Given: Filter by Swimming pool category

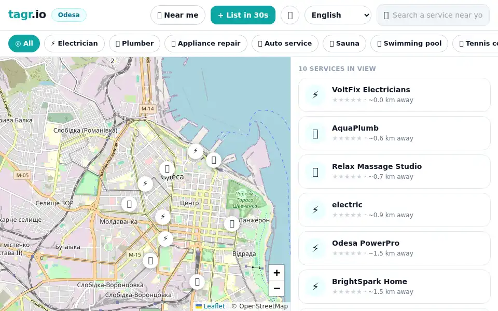Looking at the screenshot, I should point(409,44).
